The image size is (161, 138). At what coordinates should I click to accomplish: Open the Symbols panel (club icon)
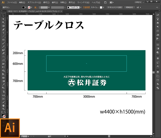(x=158, y=23)
